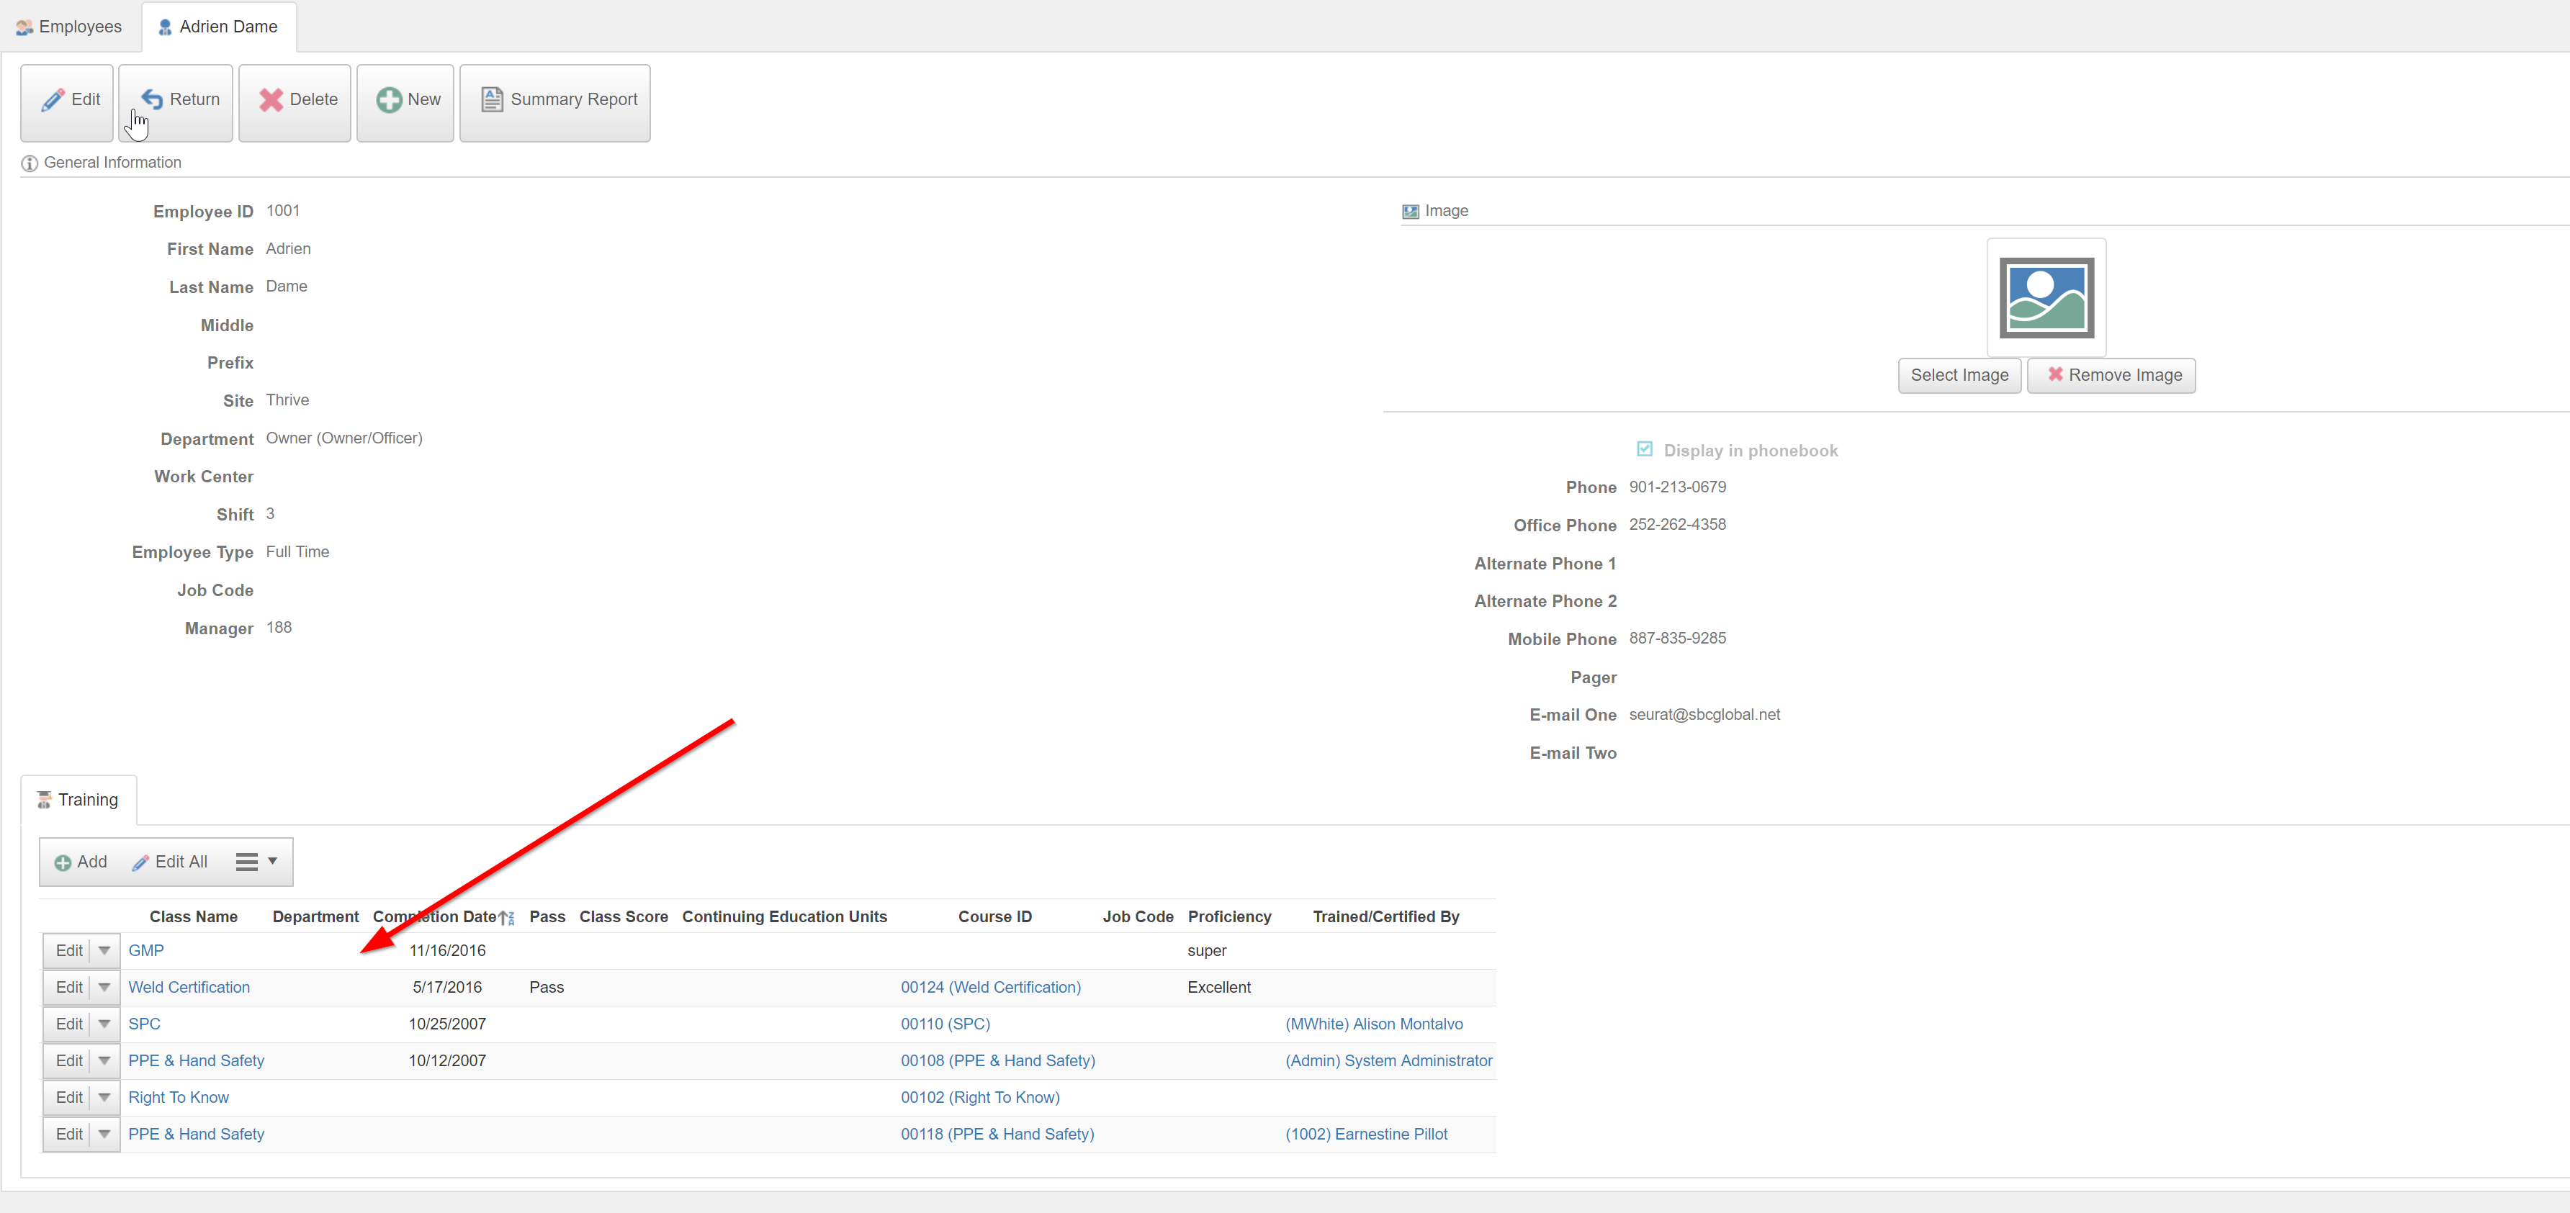Click the Trained/Certified By column header
Screen dimensions: 2570x1213
point(1385,918)
